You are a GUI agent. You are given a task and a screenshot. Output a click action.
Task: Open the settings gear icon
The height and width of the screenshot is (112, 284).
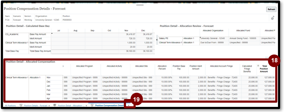272,18
